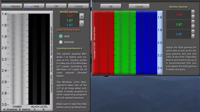The height and width of the screenshot is (112, 200).
Task: Click green gamma value 1.97 in RGB window
Action: point(179,24)
